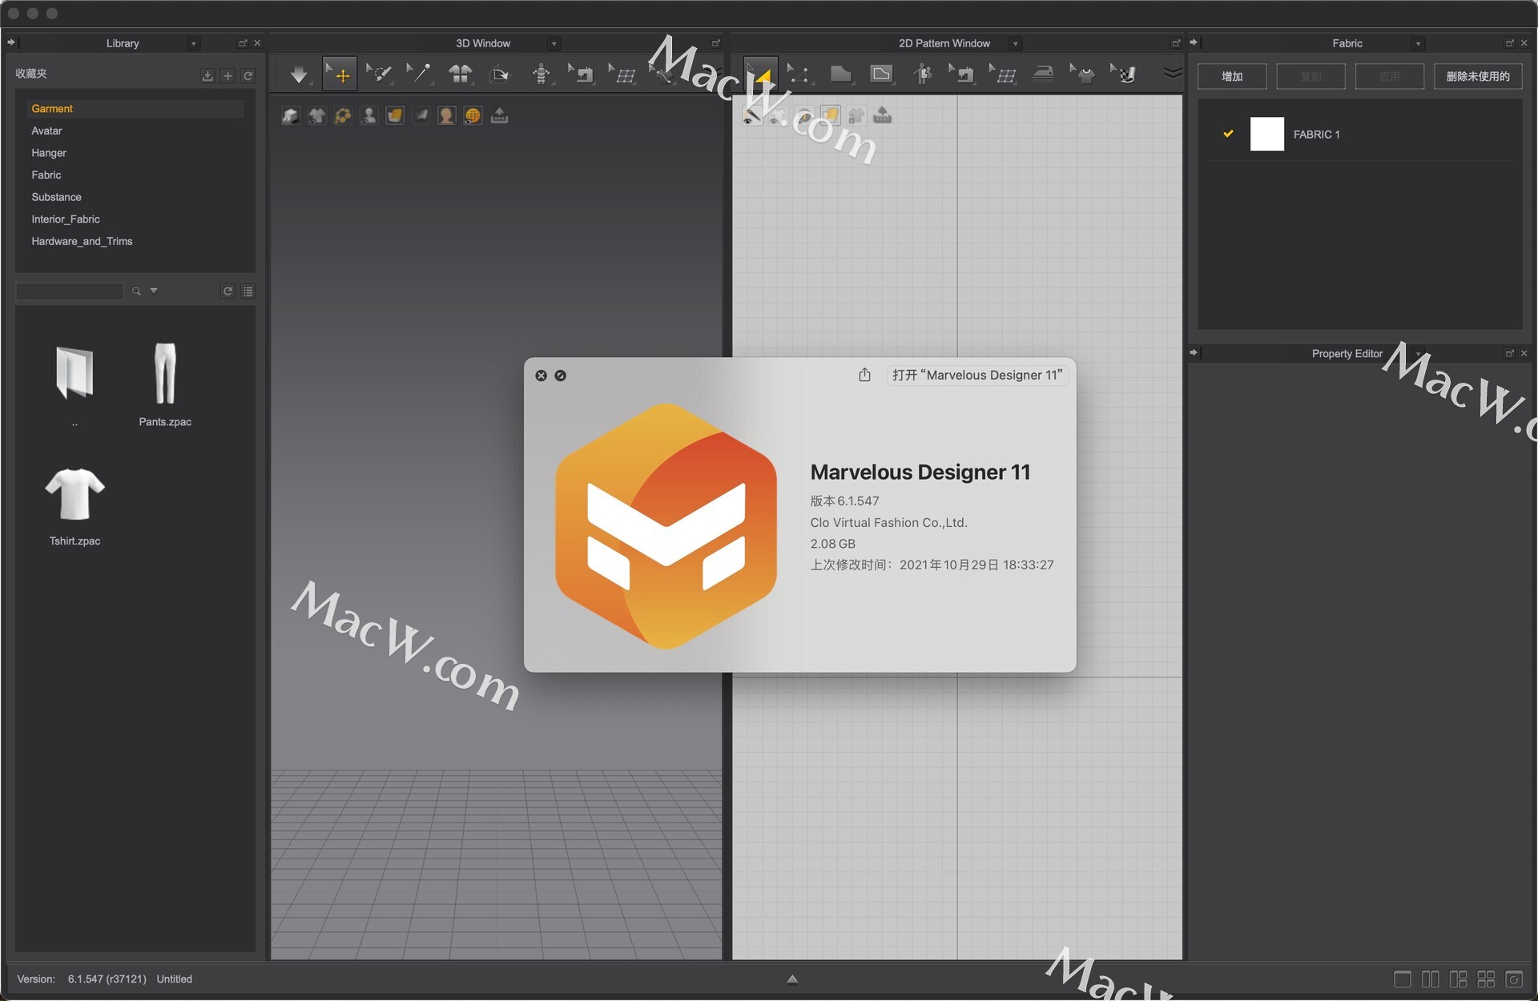Select the Select/Move tool in 3D toolbar
This screenshot has height=1001, width=1538.
click(x=340, y=74)
